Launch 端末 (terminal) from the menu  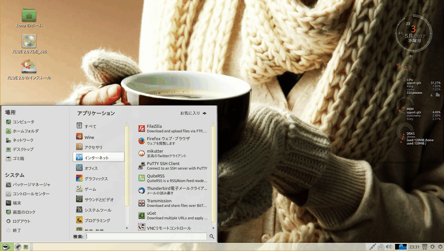click(14, 203)
